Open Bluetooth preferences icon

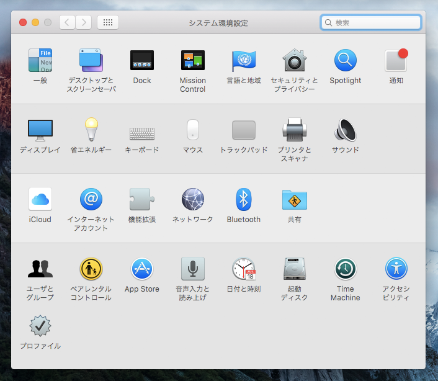coord(244,199)
